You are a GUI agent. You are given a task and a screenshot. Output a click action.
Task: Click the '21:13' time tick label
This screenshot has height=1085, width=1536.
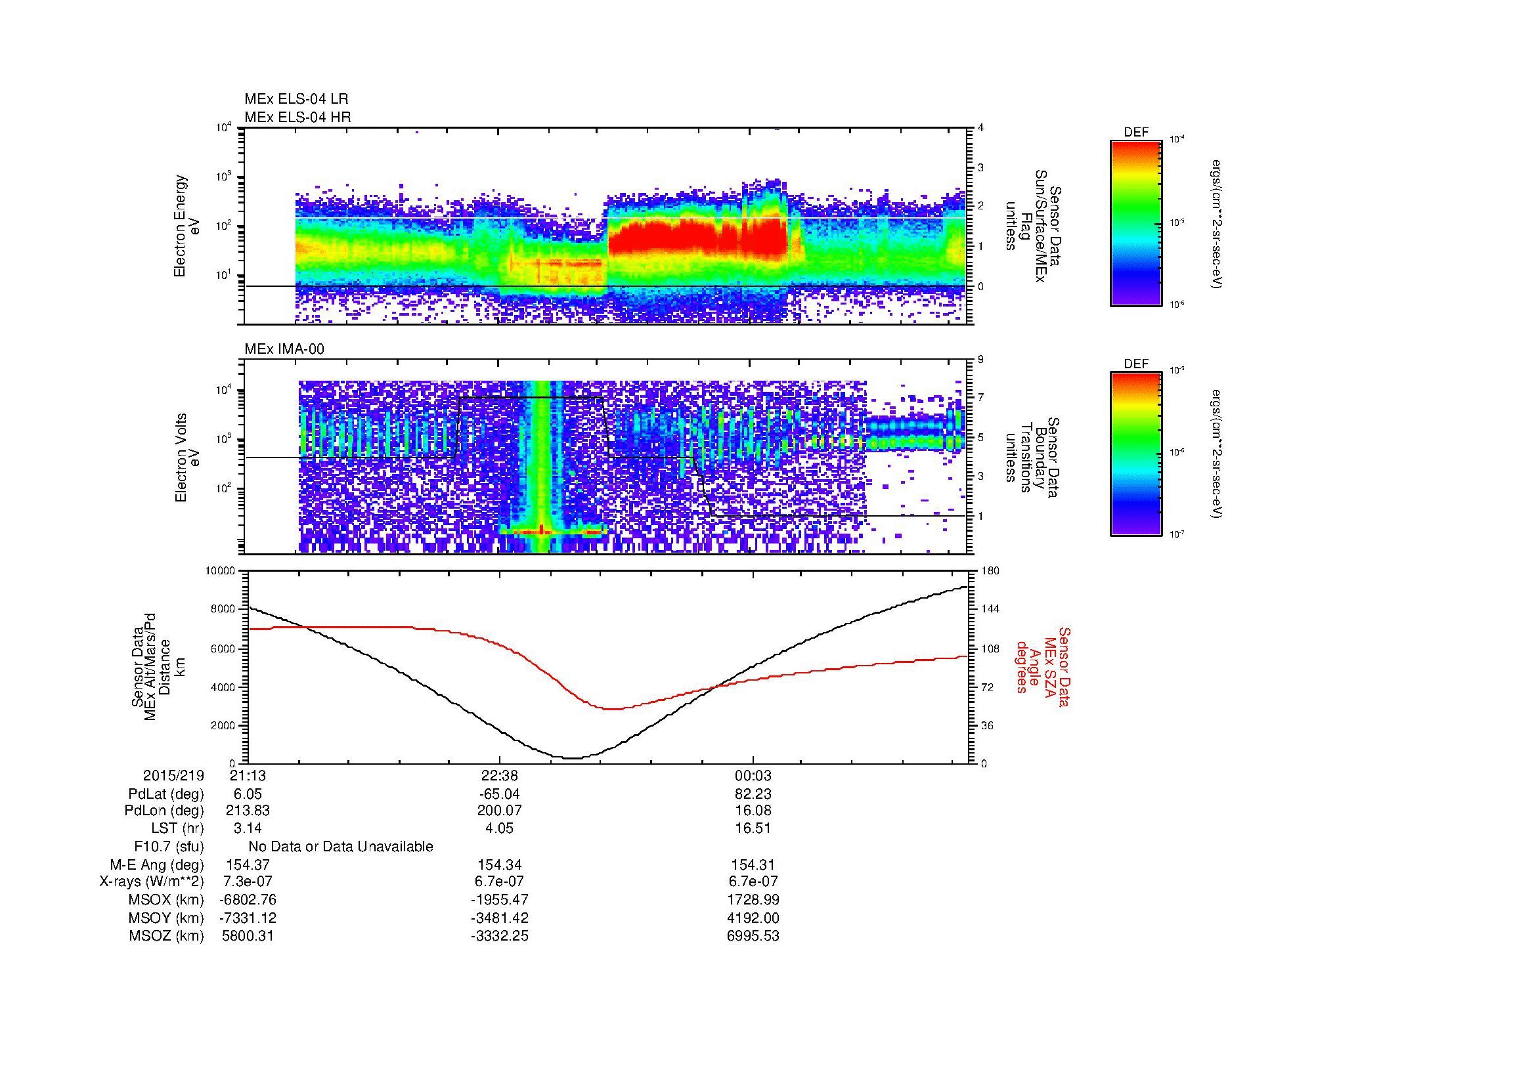[248, 775]
